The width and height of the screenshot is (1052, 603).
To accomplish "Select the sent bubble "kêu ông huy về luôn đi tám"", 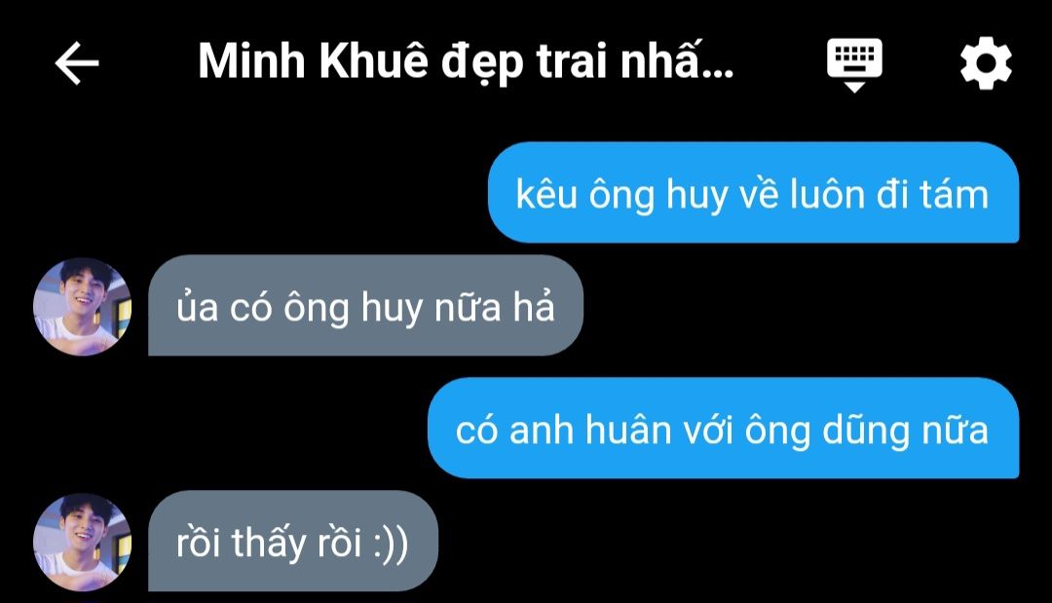I will pos(753,193).
